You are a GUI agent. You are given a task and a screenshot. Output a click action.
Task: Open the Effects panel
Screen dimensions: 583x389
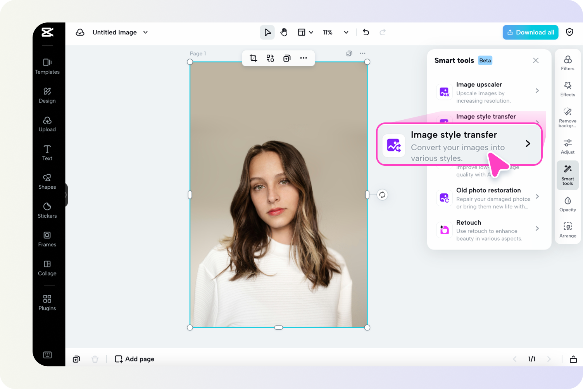coord(567,89)
